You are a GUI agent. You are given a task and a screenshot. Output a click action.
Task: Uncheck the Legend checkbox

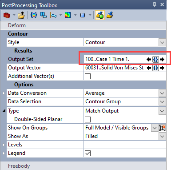click(87, 154)
